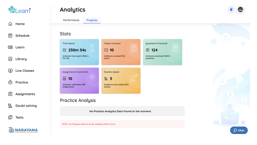Select the Questions Practiced card
This screenshot has width=257, height=145.
163,52
